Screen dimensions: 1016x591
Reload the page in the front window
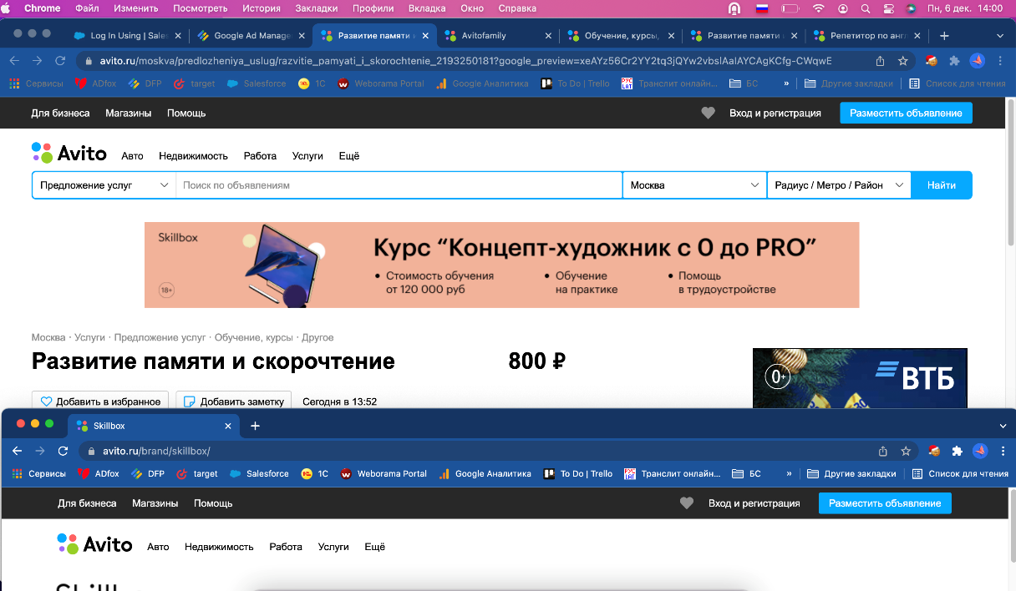[63, 451]
